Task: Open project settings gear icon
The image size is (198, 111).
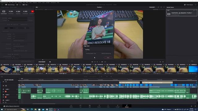Action: [195, 106]
